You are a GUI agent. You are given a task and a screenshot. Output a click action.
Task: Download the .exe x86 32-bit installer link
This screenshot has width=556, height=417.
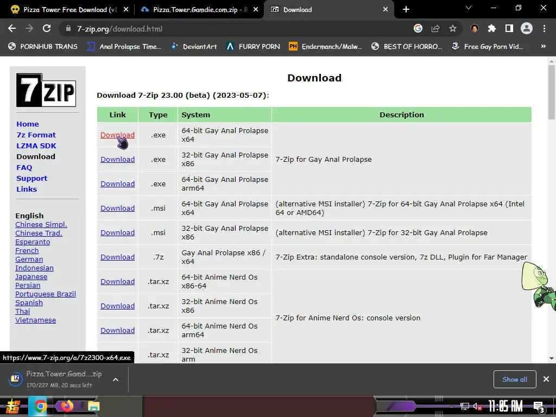(x=117, y=159)
